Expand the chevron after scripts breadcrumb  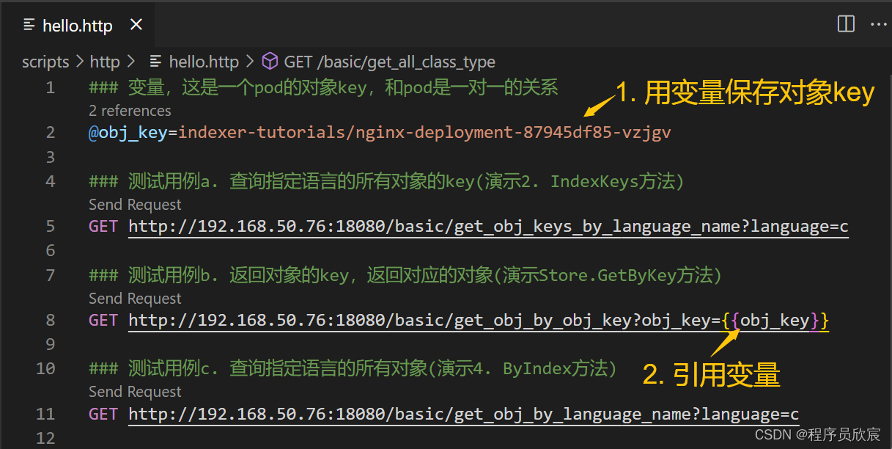(x=79, y=62)
